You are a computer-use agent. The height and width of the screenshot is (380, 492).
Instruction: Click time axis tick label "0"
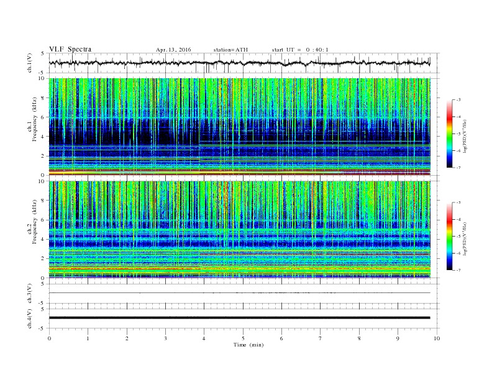coord(49,338)
